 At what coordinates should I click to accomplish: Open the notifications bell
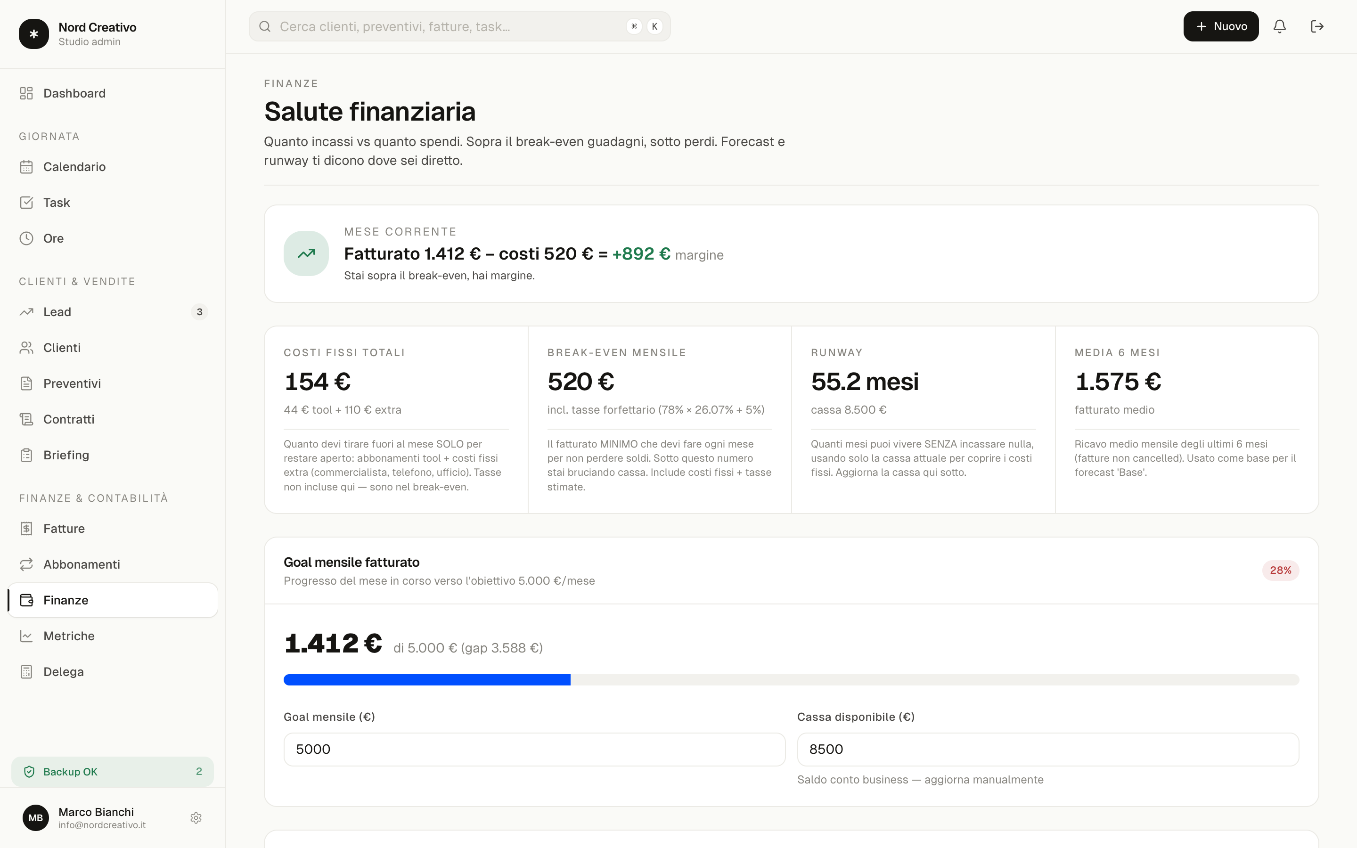(x=1279, y=26)
